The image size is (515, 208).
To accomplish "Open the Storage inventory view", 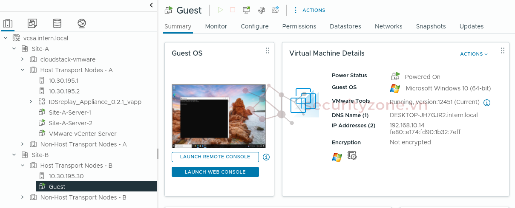I will (57, 23).
